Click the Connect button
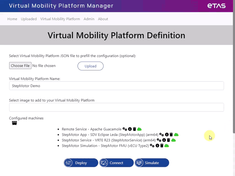The width and height of the screenshot is (235, 176). point(117,163)
